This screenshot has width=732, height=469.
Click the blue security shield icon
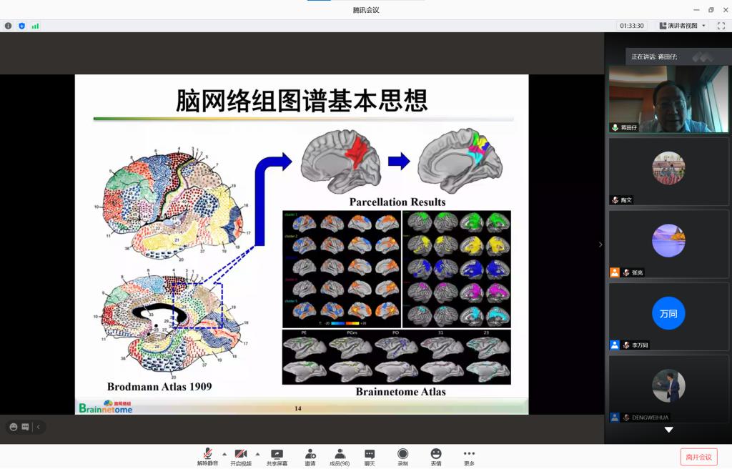pos(21,26)
